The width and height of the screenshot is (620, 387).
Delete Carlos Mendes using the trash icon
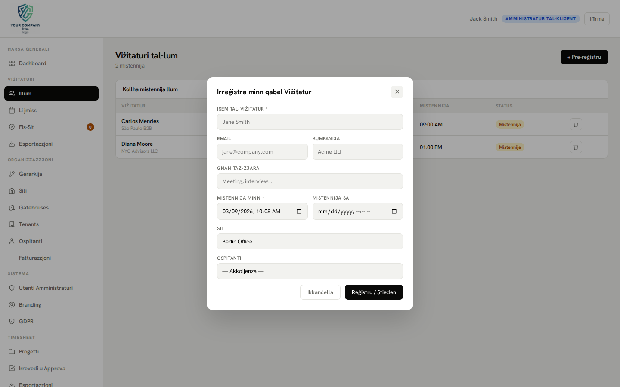point(576,124)
